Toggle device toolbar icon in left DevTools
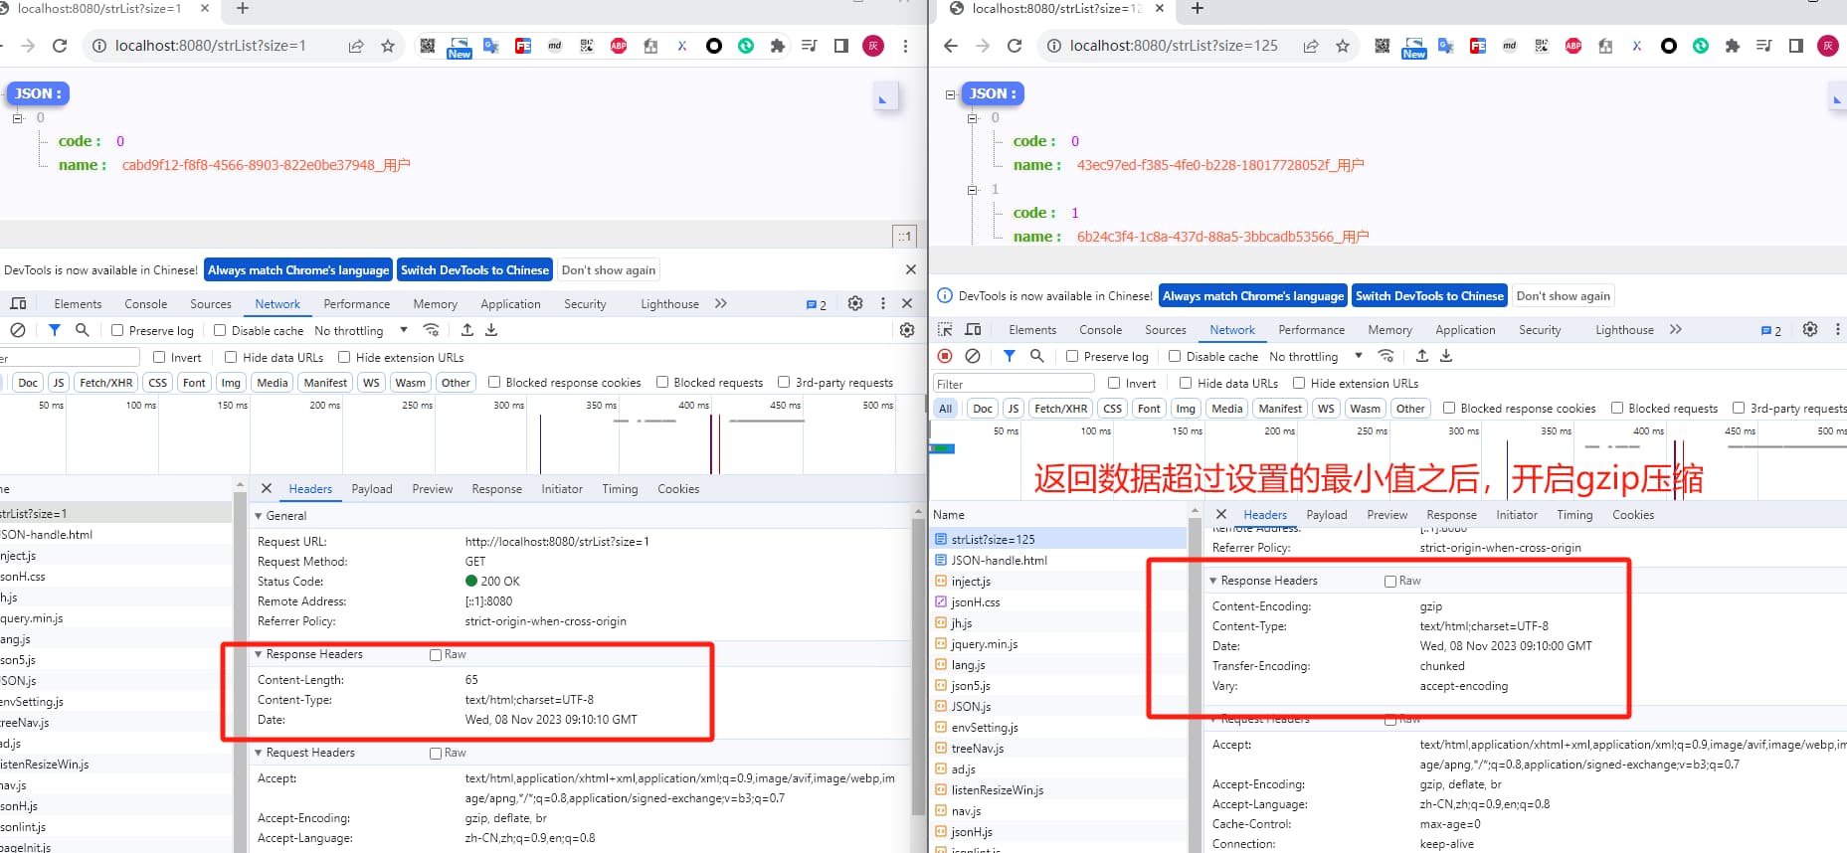The image size is (1847, 853). pyautogui.click(x=18, y=304)
